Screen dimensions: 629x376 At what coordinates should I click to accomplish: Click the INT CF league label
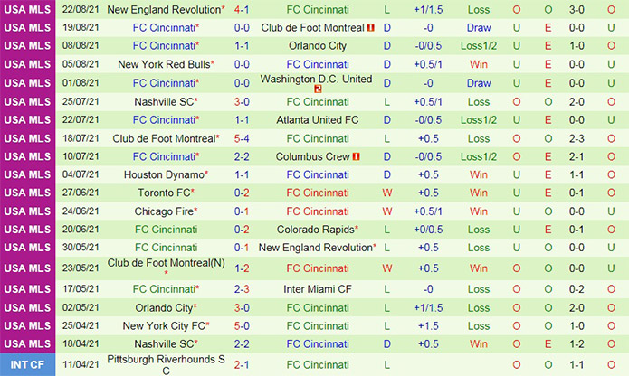click(24, 363)
